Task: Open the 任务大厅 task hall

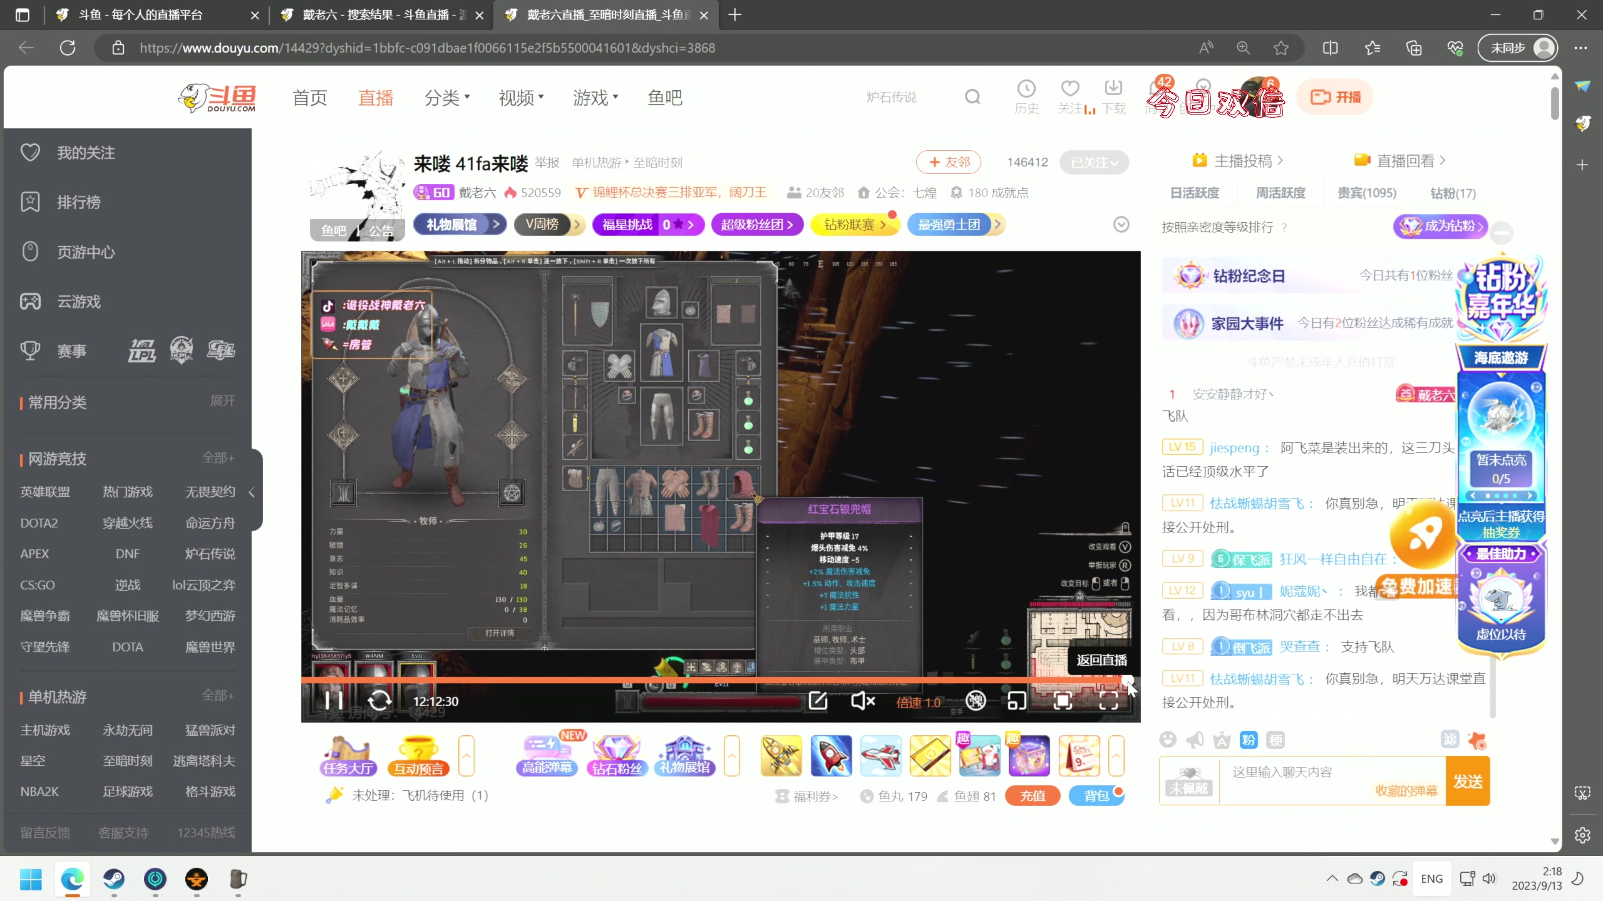Action: (348, 756)
